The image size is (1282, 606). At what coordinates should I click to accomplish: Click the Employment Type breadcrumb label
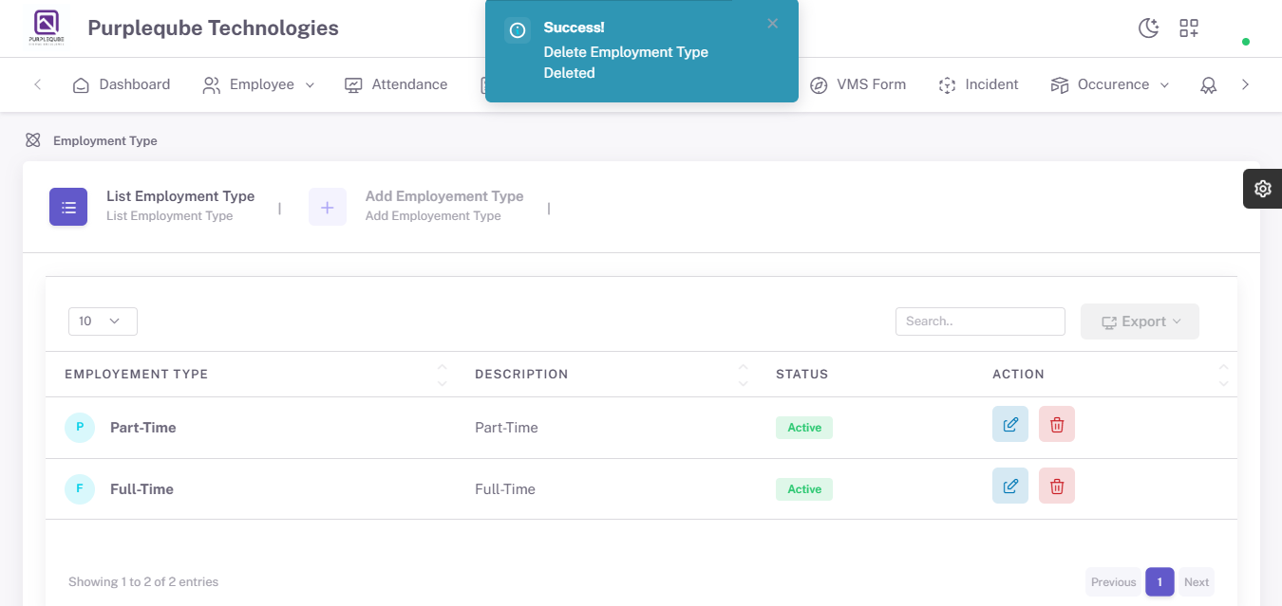click(x=105, y=140)
